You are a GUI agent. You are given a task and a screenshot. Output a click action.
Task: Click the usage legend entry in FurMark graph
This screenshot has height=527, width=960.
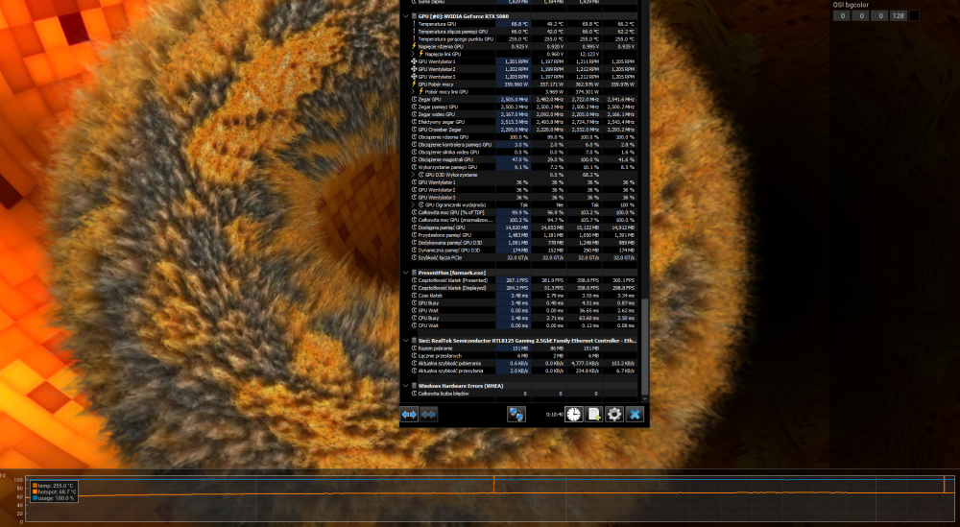(54, 498)
